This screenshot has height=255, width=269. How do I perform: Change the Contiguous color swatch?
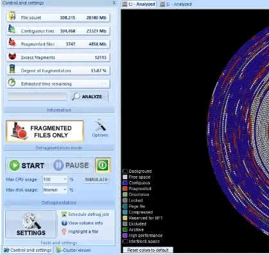point(125,183)
